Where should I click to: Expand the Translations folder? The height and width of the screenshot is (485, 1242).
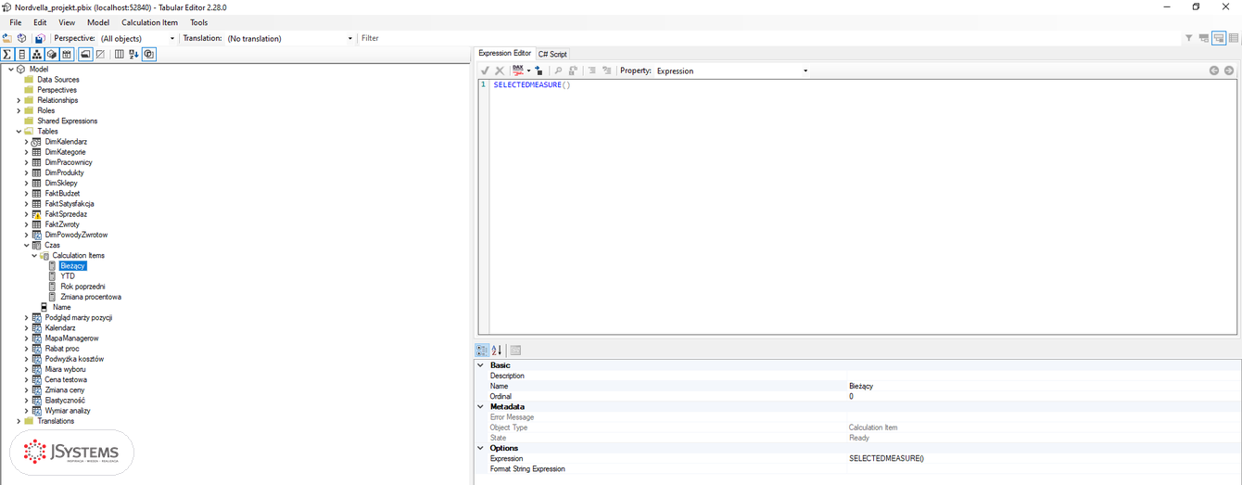click(19, 421)
